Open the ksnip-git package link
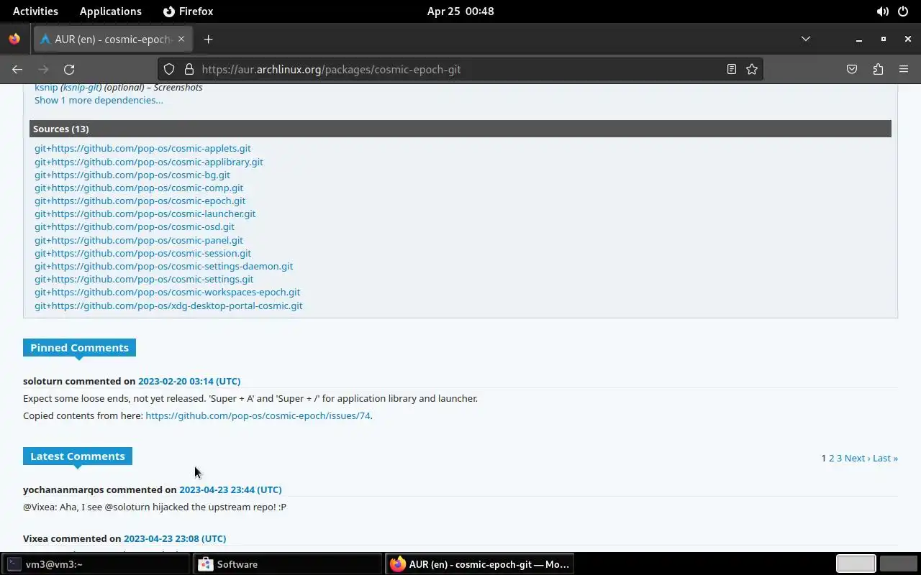Image resolution: width=921 pixels, height=575 pixels. pyautogui.click(x=81, y=87)
